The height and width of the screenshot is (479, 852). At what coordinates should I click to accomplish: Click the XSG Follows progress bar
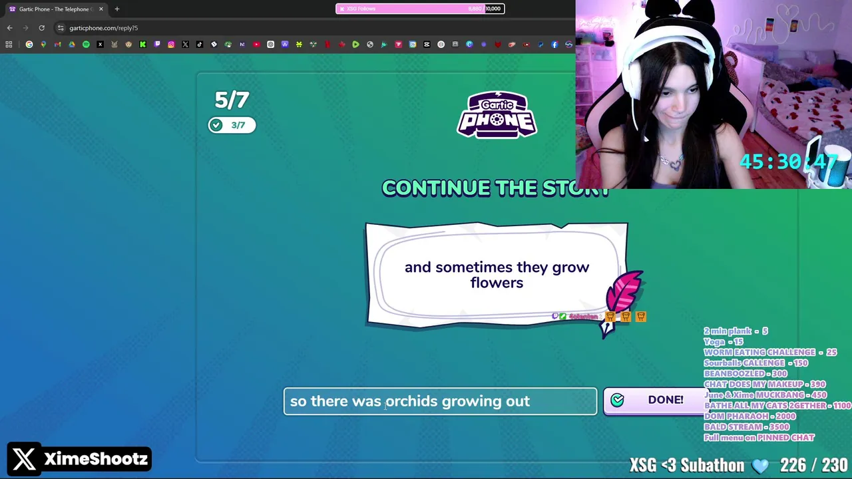[x=420, y=9]
